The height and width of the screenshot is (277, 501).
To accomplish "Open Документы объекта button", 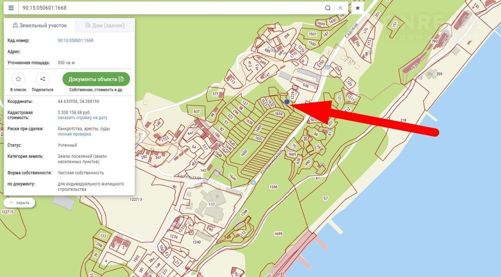I will pyautogui.click(x=96, y=79).
